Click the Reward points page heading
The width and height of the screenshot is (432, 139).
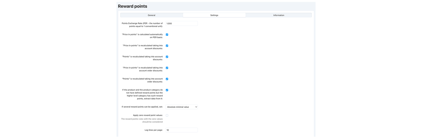tap(133, 6)
